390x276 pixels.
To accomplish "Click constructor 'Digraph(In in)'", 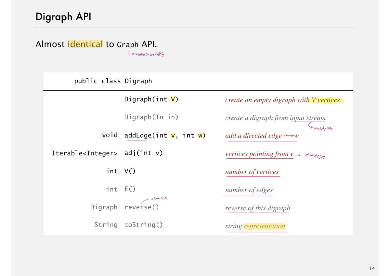I will pos(151,117).
